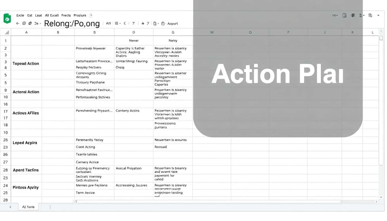Click the sparkle icon in the toolbar
Screen dimensions: 387x221
coord(143,23)
